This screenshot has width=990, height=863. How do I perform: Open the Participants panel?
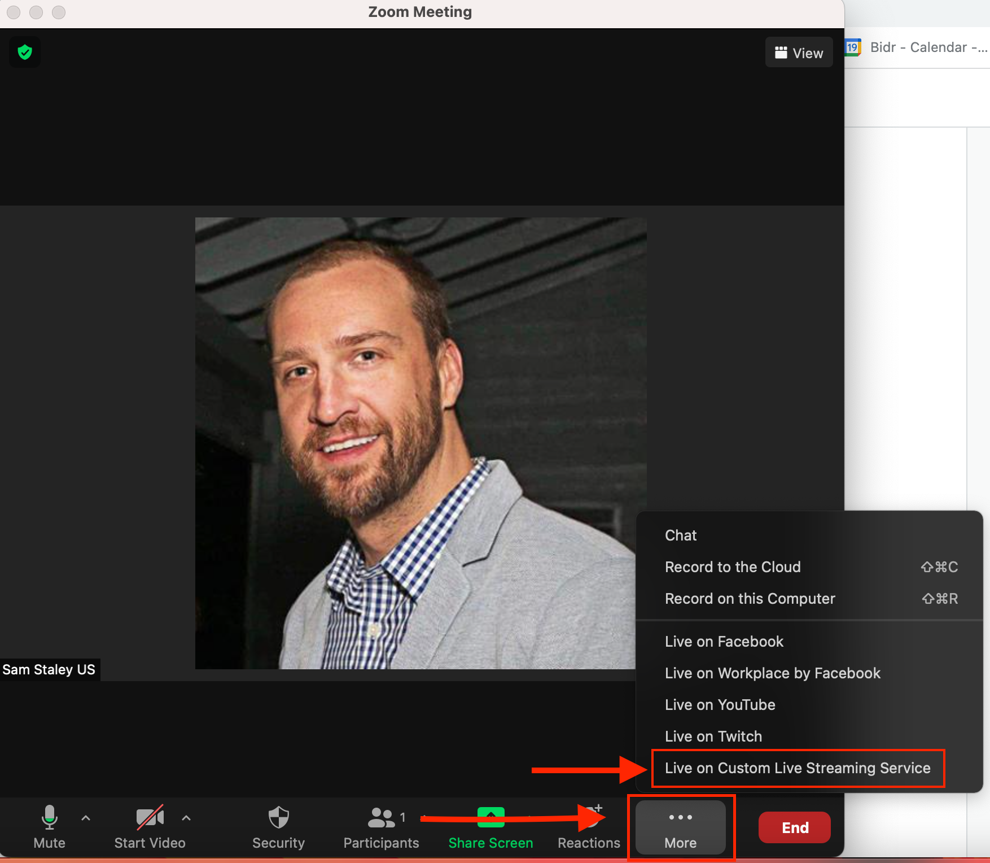pyautogui.click(x=382, y=827)
